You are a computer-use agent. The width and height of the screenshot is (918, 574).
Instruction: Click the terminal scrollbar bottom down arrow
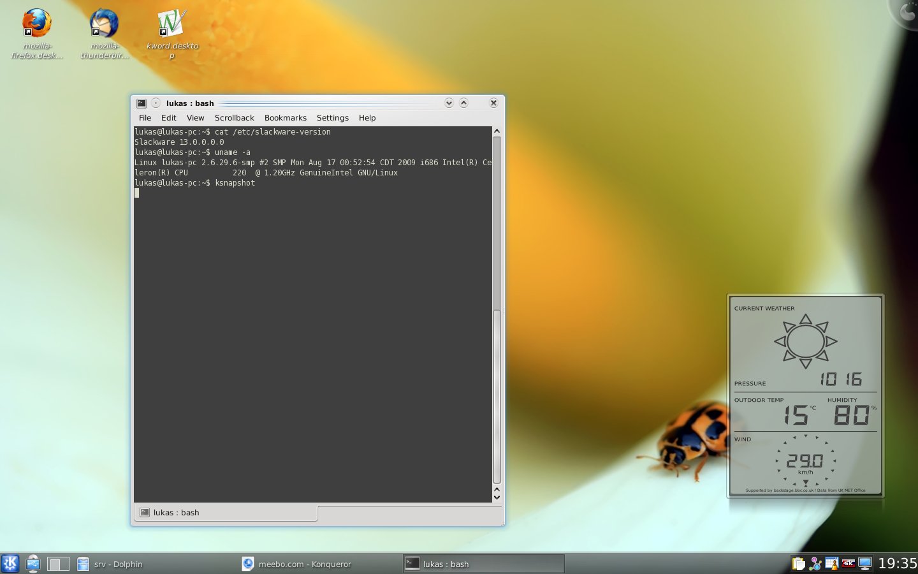click(x=497, y=497)
